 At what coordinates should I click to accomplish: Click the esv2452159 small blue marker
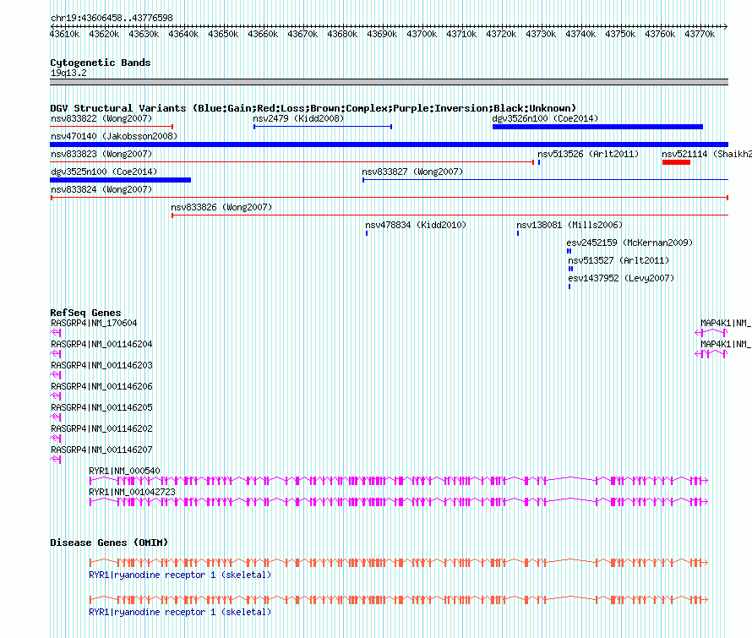point(569,251)
